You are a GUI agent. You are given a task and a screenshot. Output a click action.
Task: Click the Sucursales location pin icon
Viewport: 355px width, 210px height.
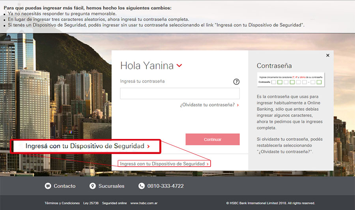point(92,186)
